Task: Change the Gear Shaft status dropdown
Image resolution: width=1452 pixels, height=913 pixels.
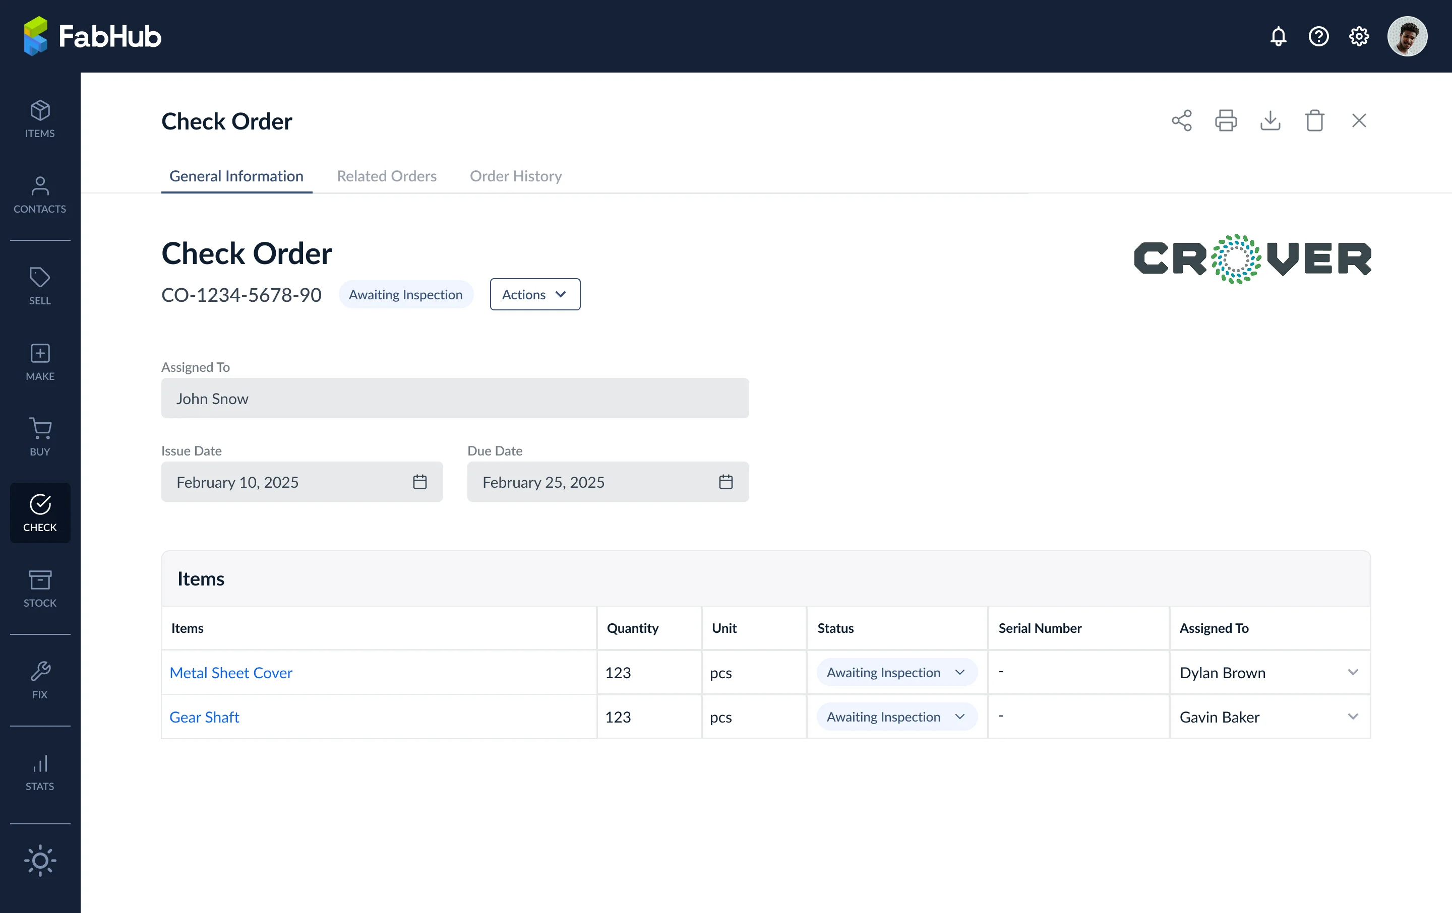Action: [x=896, y=717]
